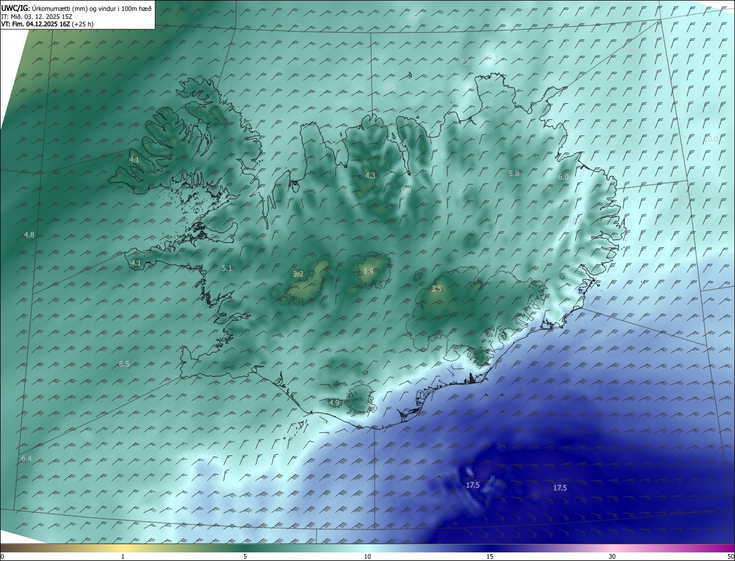Click the 6.0 value label
This screenshot has height=561, width=735.
tap(563, 177)
